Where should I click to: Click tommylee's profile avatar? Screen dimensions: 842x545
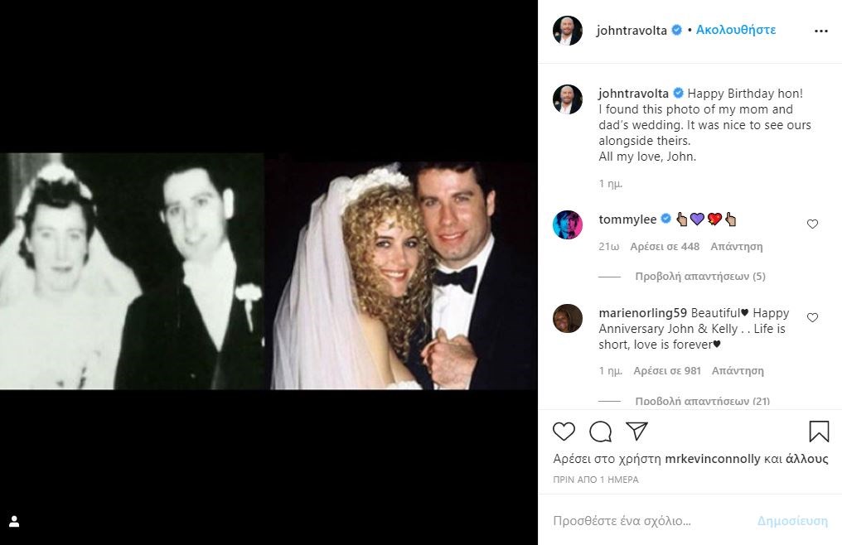(x=568, y=224)
